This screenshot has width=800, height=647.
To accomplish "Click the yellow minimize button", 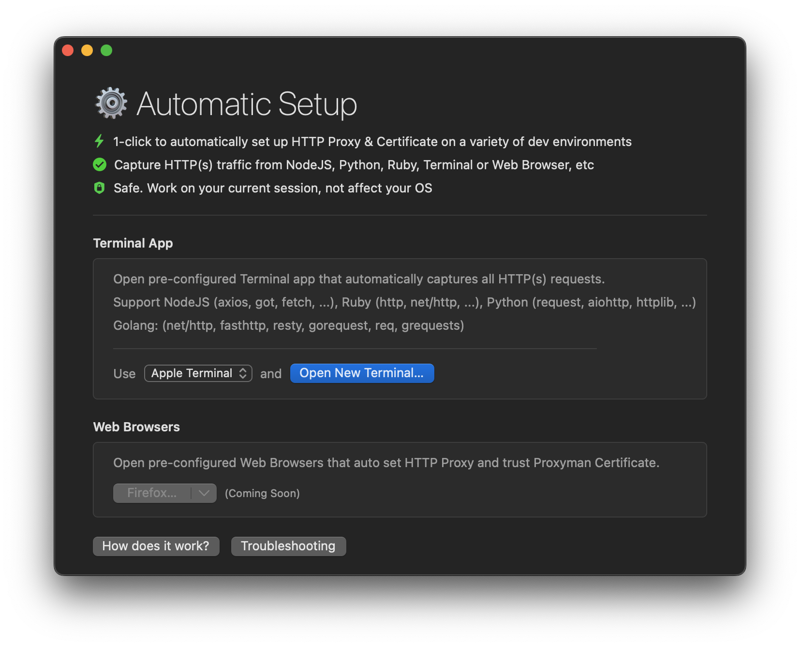I will point(87,50).
